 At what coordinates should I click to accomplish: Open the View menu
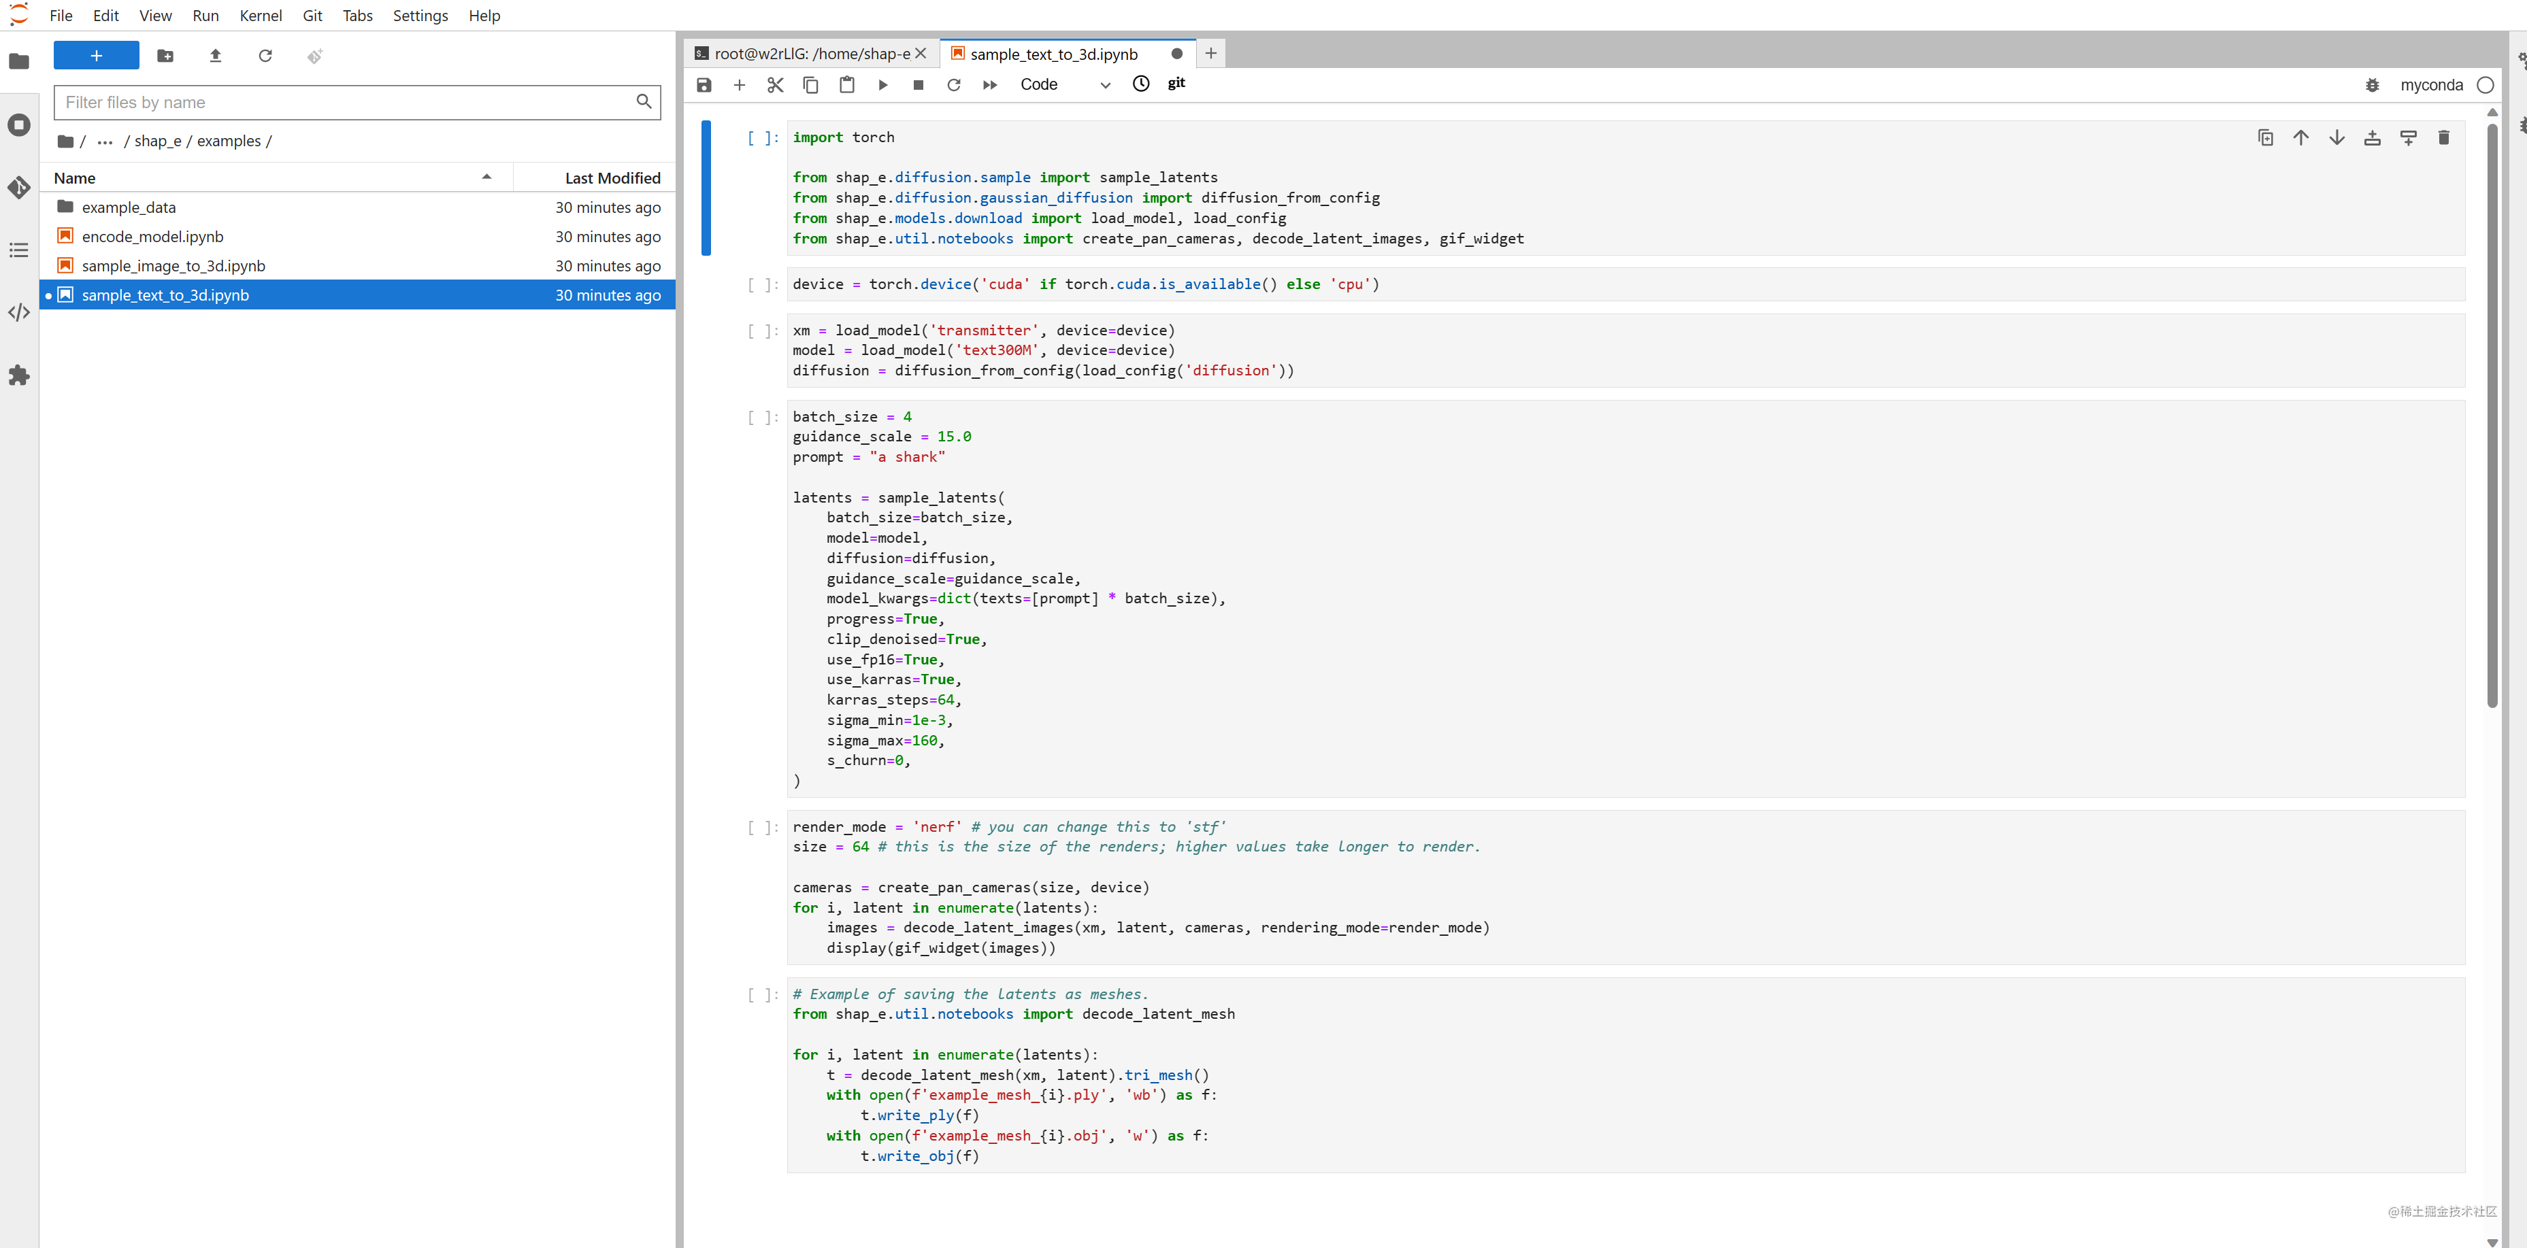(x=155, y=16)
